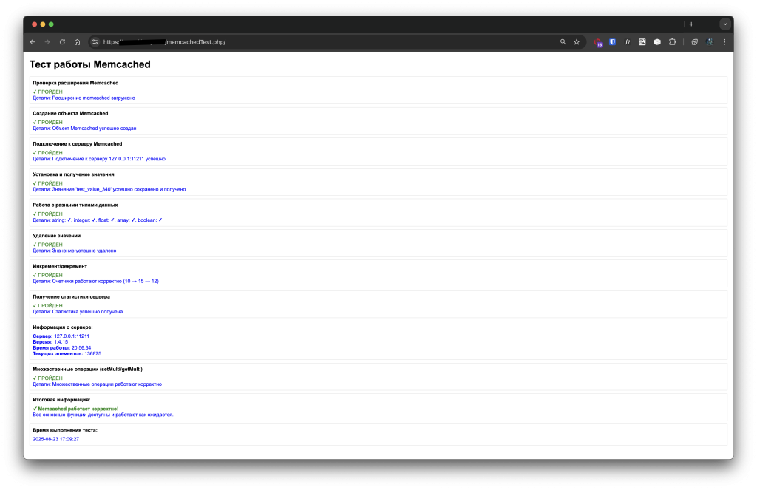The image size is (757, 490).
Task: Click 'Получение статистики сервера' title
Action: (x=71, y=296)
